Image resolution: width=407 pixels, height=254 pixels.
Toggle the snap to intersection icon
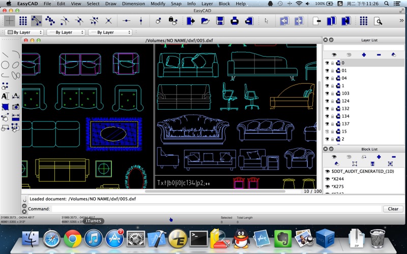[x=108, y=21]
